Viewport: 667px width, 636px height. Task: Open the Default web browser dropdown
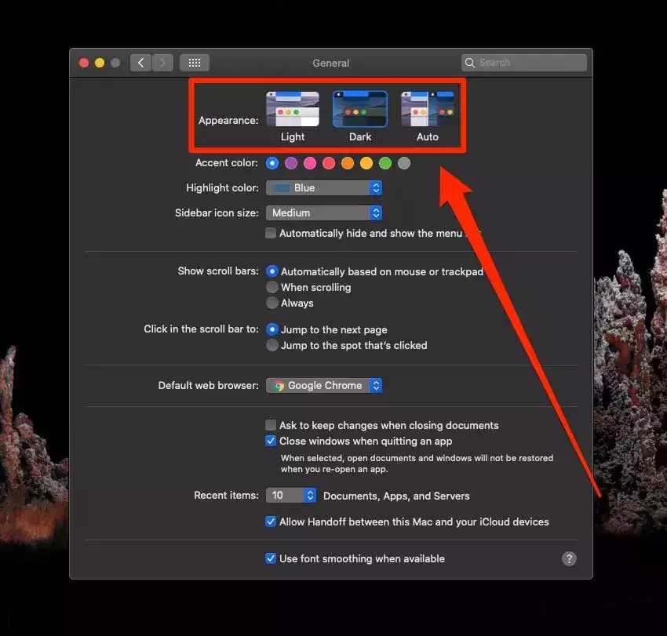pos(324,386)
